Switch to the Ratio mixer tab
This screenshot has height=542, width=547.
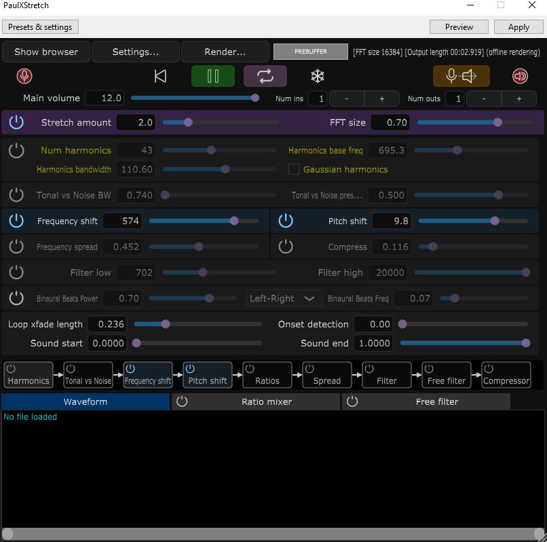tap(266, 401)
